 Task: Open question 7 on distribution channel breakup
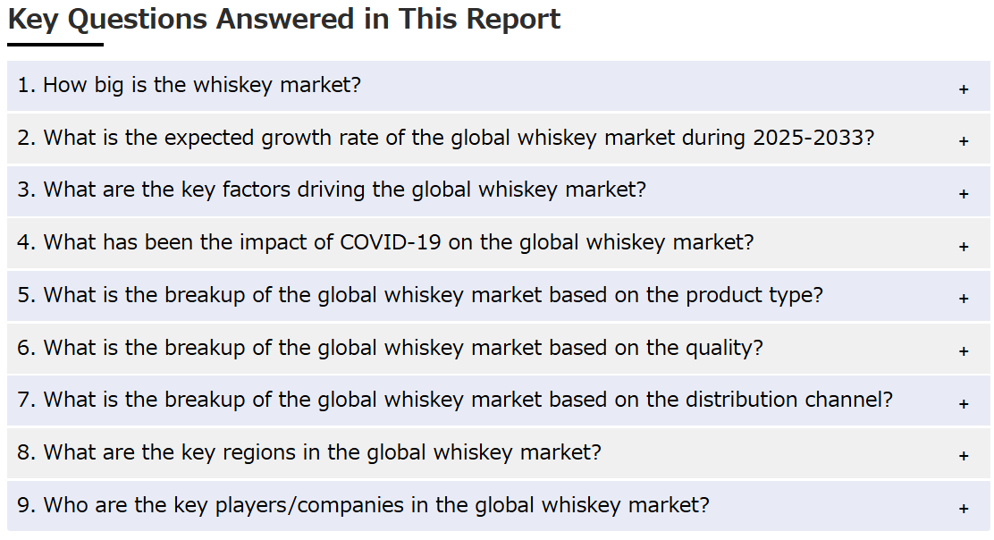click(x=498, y=401)
